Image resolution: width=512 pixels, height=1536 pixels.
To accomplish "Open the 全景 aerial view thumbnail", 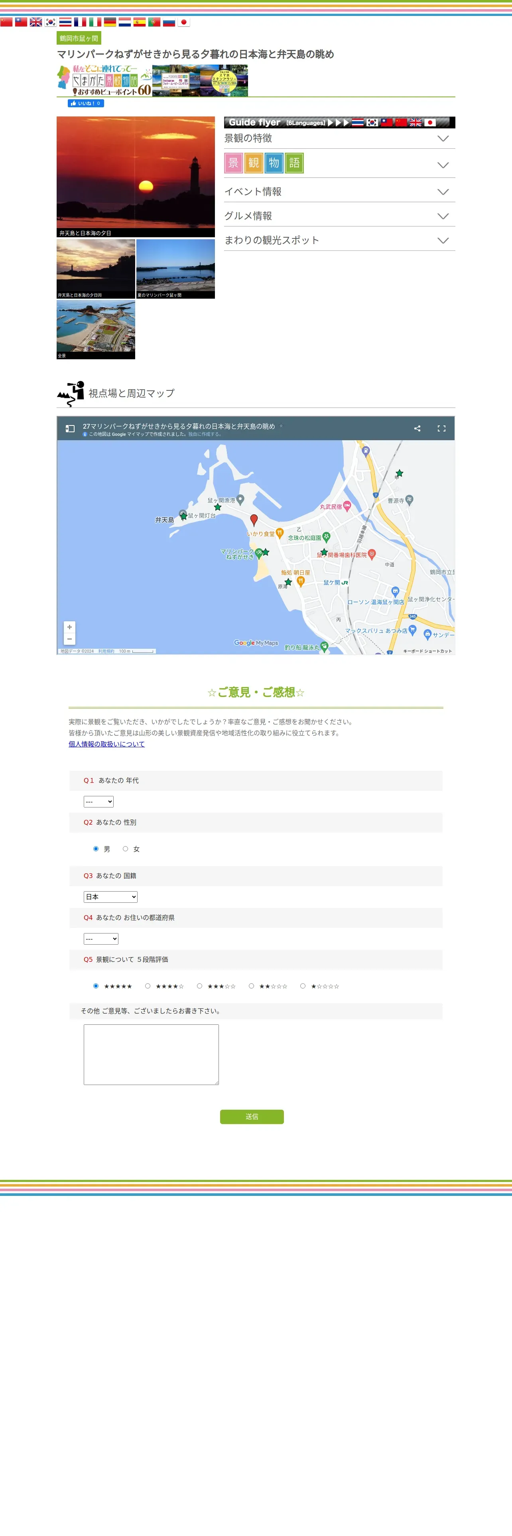I will click(x=96, y=330).
